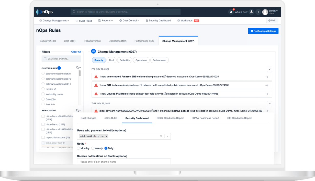Click the Slack channel name input field

point(124,162)
